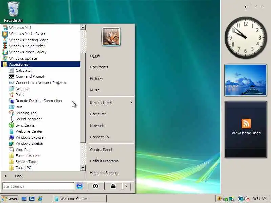Click the analog clock gadget

[x=246, y=38]
